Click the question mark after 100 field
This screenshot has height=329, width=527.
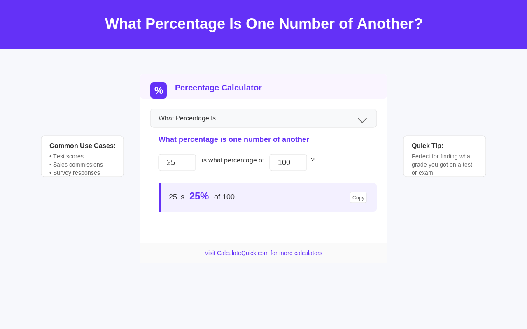(312, 160)
